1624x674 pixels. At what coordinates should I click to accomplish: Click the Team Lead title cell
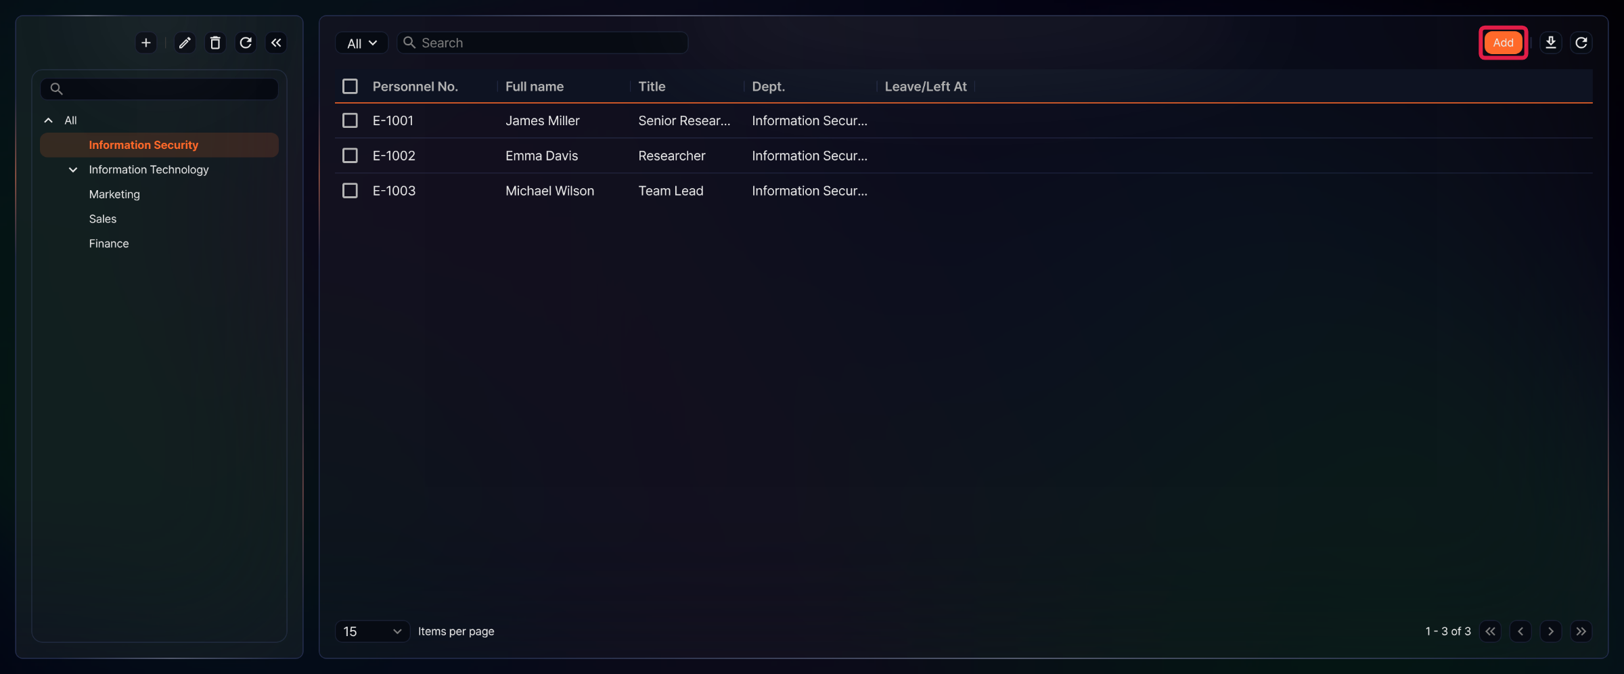pyautogui.click(x=671, y=191)
